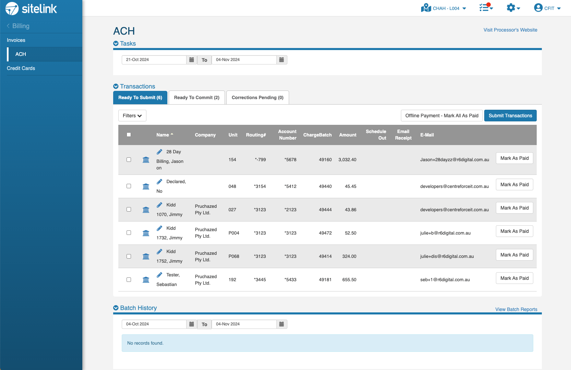Open calendar picker for Tasks start date
Viewport: 571px width, 370px height.
[192, 60]
